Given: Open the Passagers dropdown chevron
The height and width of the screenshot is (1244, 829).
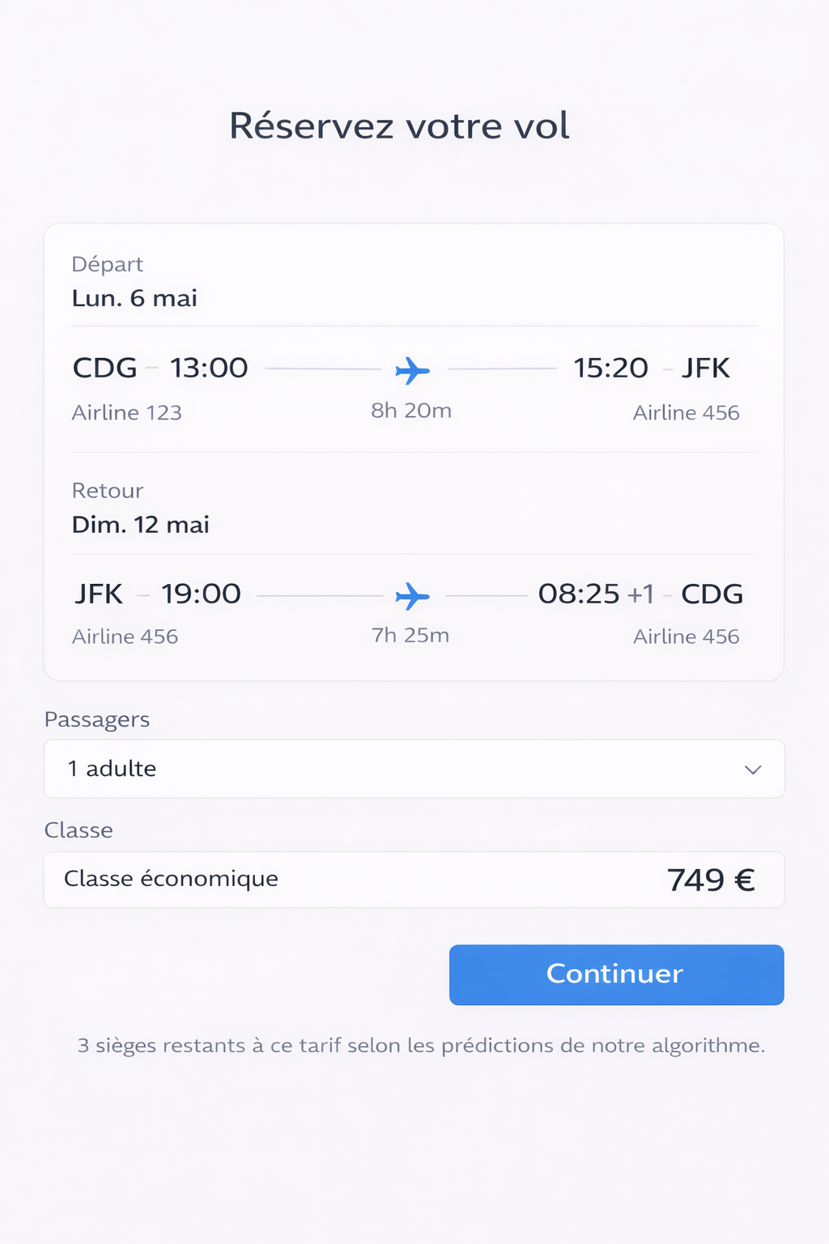Looking at the screenshot, I should [753, 769].
